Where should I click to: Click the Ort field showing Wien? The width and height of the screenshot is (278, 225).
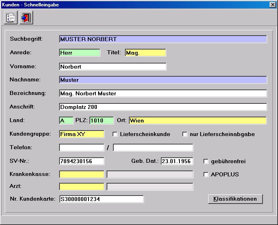[198, 120]
